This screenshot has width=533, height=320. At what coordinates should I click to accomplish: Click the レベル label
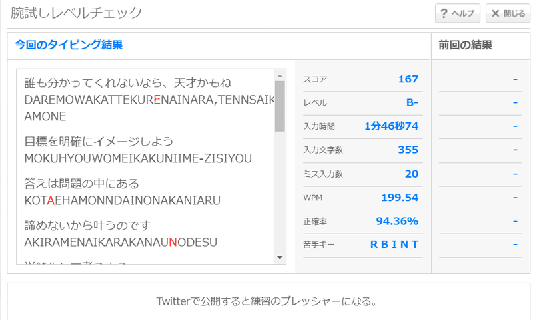coord(315,103)
